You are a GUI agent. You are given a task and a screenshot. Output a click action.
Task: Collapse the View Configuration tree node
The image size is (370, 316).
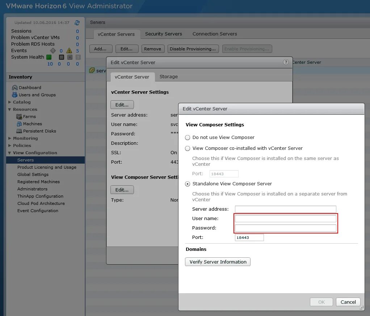(10, 153)
